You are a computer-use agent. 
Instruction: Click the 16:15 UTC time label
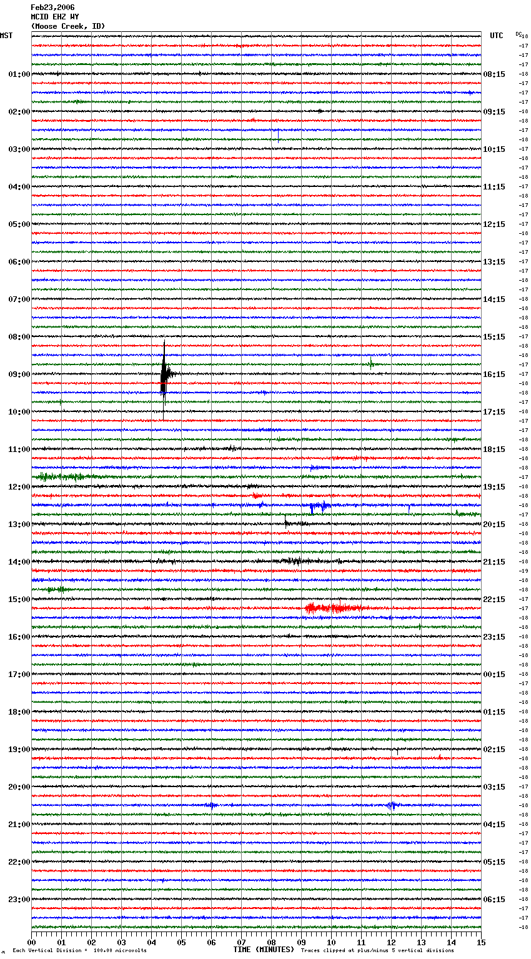click(x=494, y=374)
